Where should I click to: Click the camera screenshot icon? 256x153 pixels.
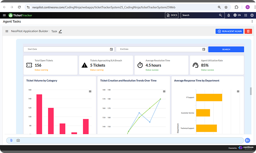pyautogui.click(x=18, y=140)
